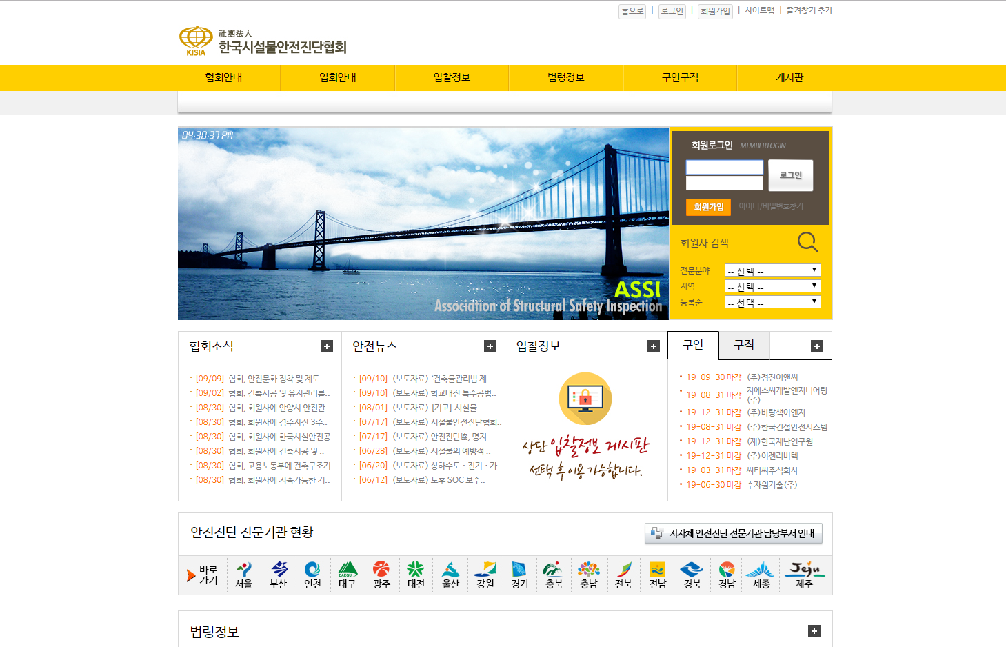The width and height of the screenshot is (1006, 647).
Task: Open job posting (주)정진이앤씨
Action: [772, 377]
